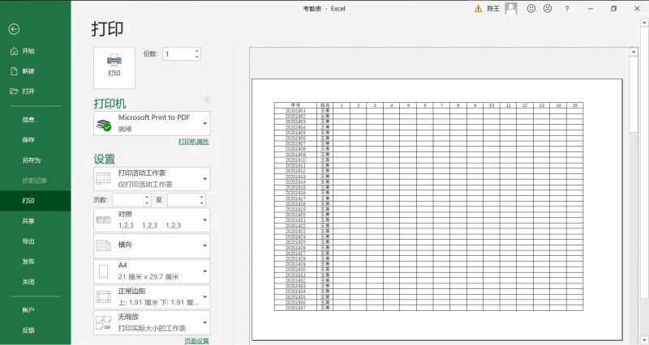This screenshot has width=649, height=345.
Task: Click the user name 陈王
Action: [493, 9]
